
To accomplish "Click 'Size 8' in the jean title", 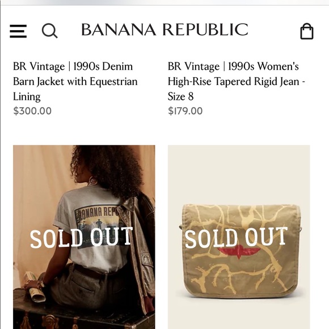I will click(x=180, y=96).
